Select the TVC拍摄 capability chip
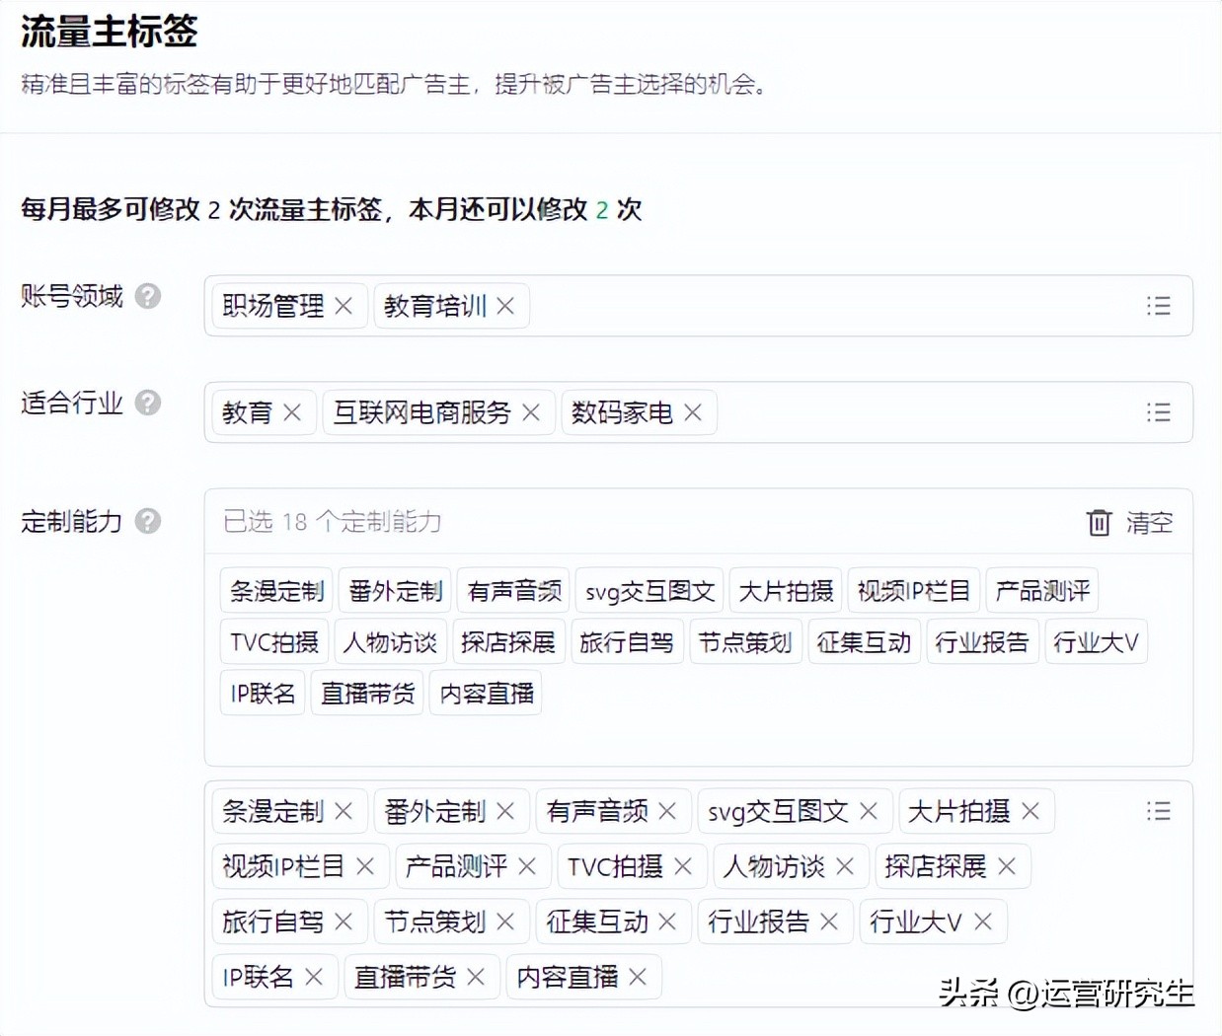Screen dimensions: 1222x1036 point(273,641)
